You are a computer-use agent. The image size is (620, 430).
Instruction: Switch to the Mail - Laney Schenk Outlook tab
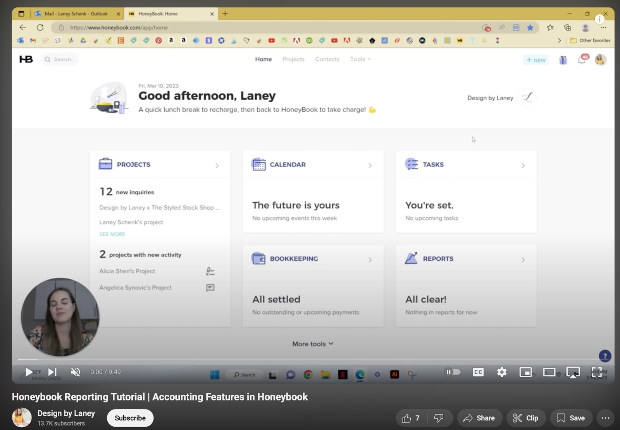77,14
